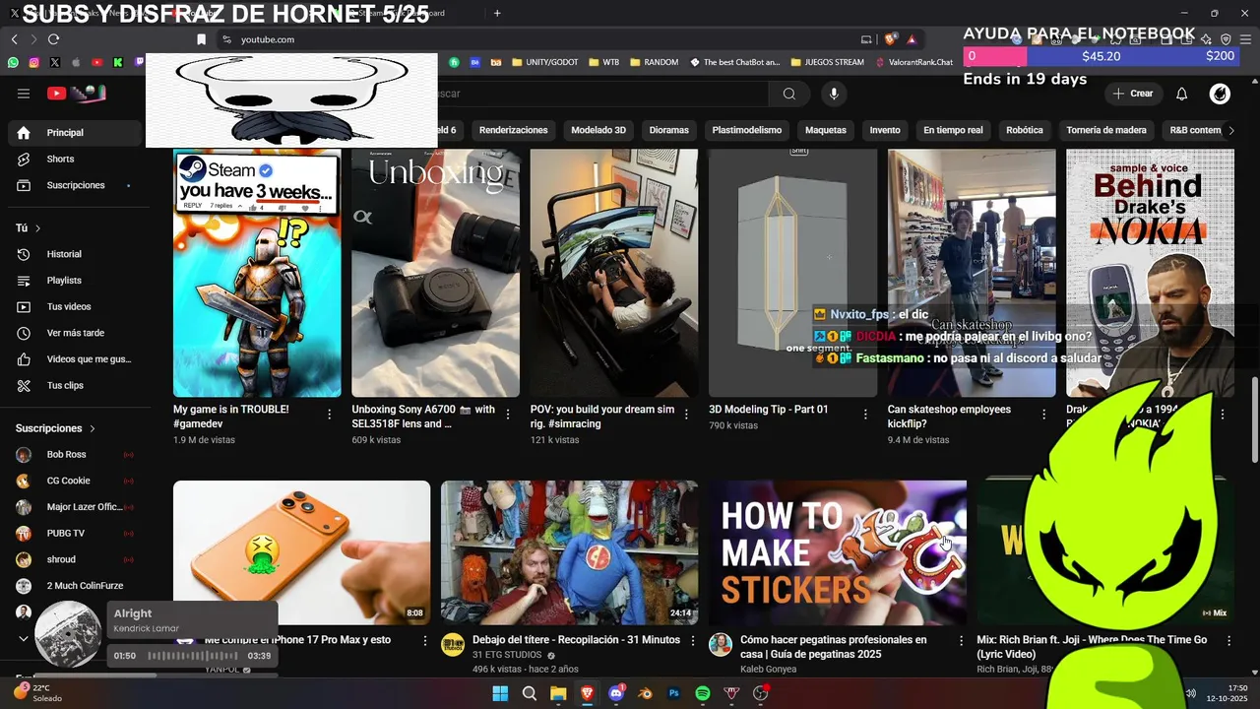This screenshot has height=709, width=1260.
Task: Select the Robótica chip
Action: (x=1024, y=130)
